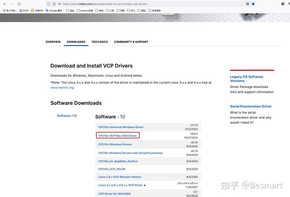The image size is (290, 197).
Task: Open the round account icon in the toolbar
Action: click(x=283, y=4)
